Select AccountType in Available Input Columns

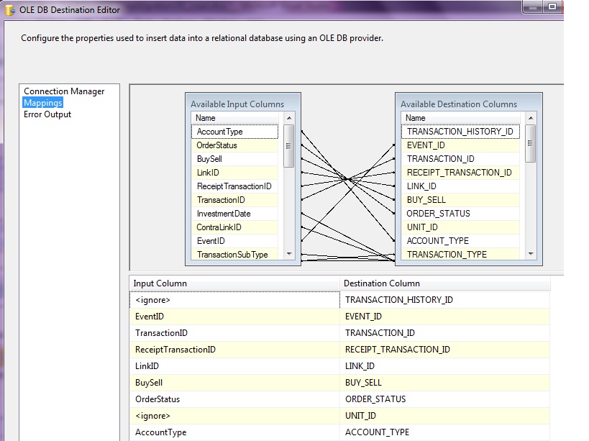pos(220,132)
